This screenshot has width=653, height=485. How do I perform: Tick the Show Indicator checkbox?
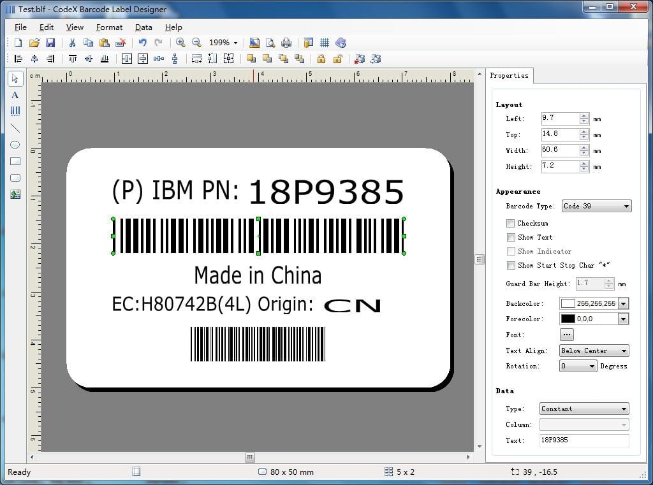511,252
